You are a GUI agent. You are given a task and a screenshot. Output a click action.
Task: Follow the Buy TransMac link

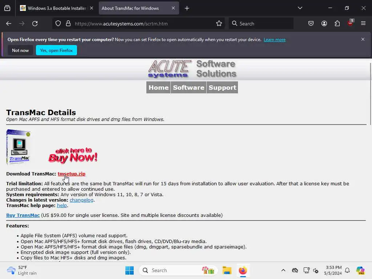pyautogui.click(x=23, y=215)
